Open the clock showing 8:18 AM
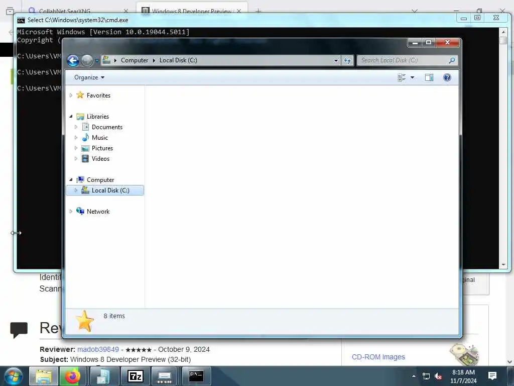 tap(463, 376)
